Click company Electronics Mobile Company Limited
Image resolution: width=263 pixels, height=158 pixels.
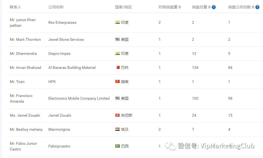(79, 98)
